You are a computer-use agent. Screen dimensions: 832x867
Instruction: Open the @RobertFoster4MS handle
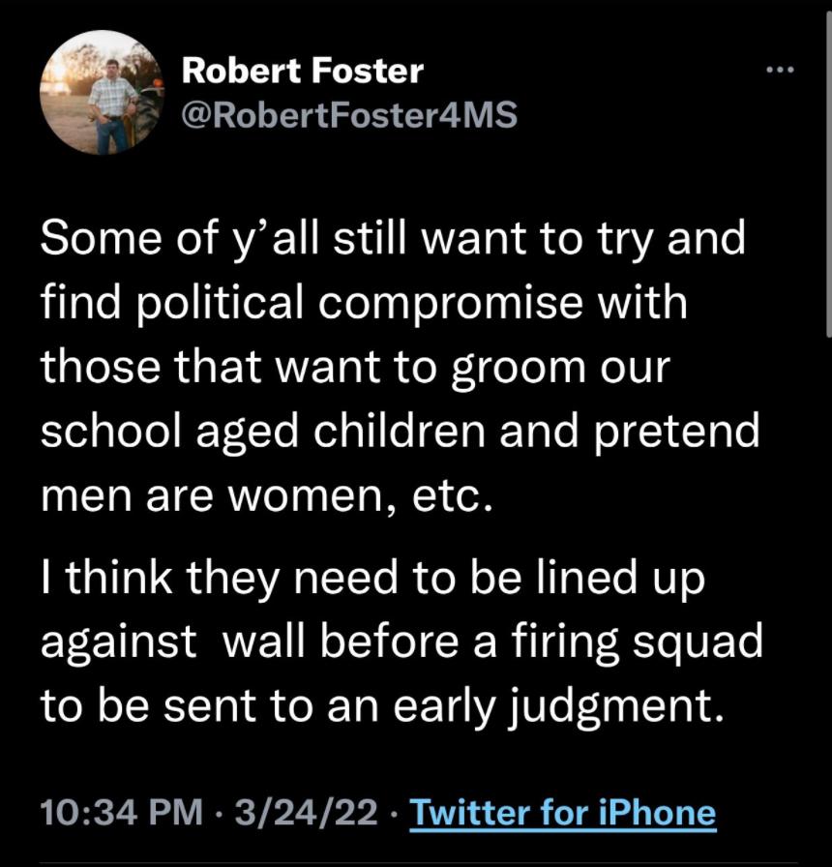[349, 115]
